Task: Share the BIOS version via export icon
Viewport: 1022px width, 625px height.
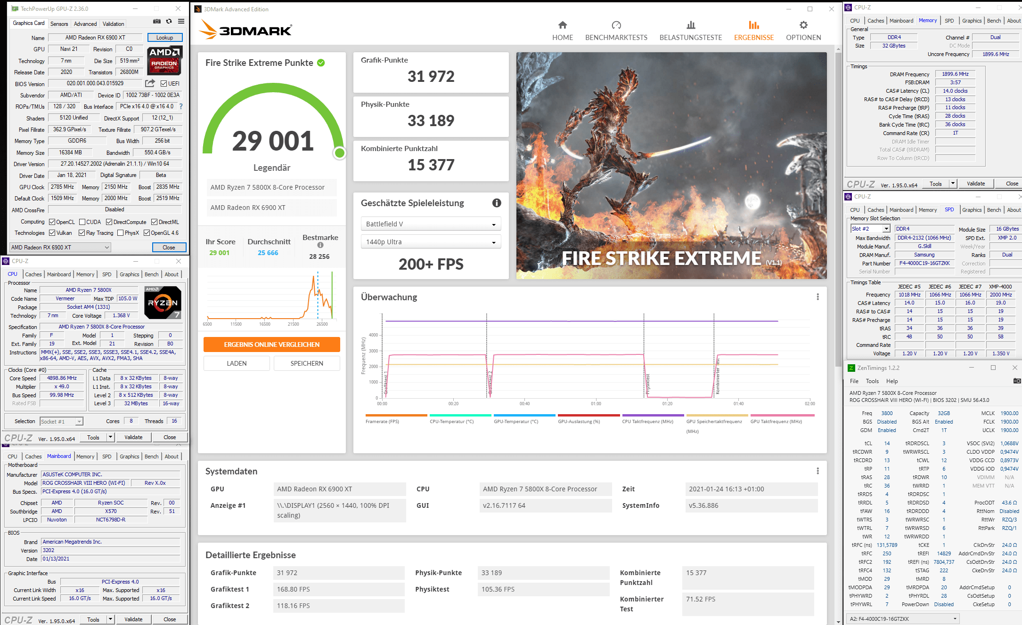Action: (150, 83)
